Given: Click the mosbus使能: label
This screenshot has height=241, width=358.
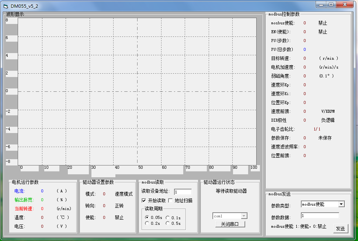Looking at the screenshot, I should [x=283, y=23].
